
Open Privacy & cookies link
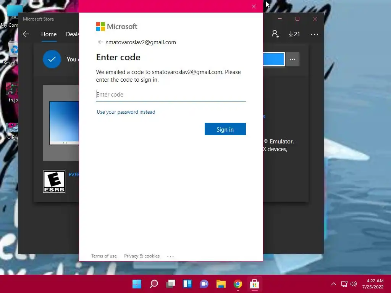pyautogui.click(x=142, y=256)
